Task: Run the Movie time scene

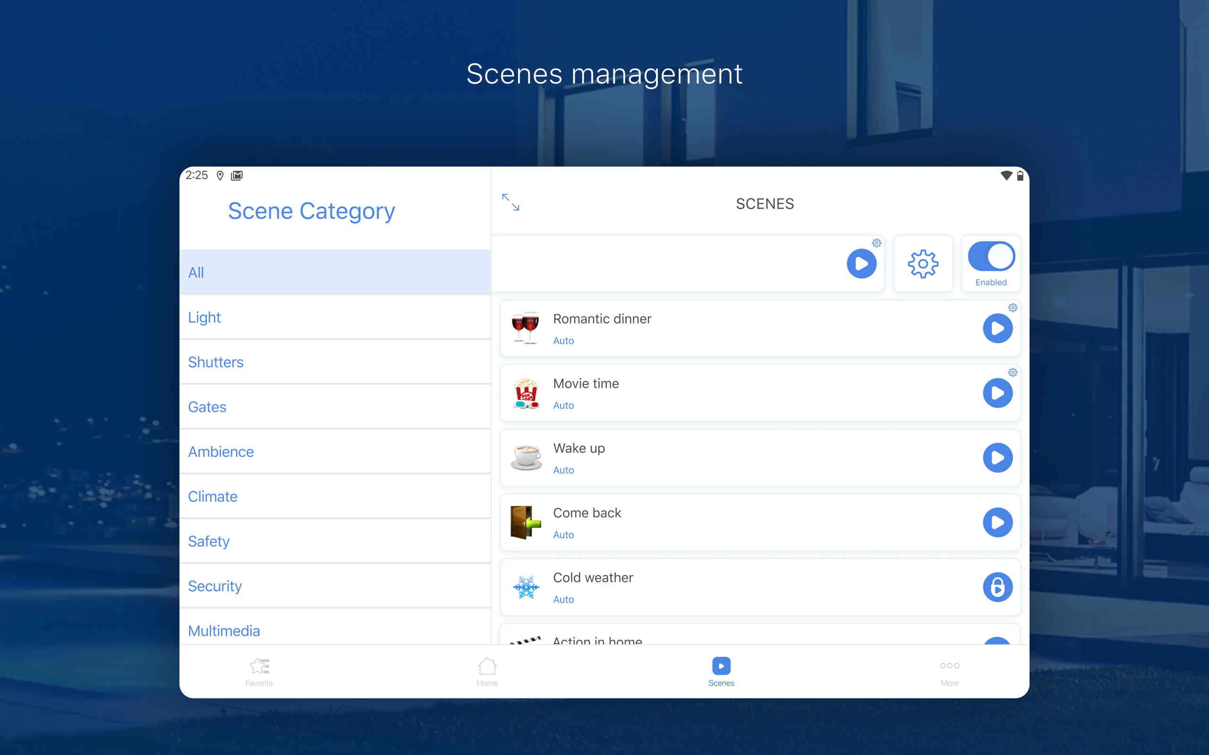Action: (998, 393)
